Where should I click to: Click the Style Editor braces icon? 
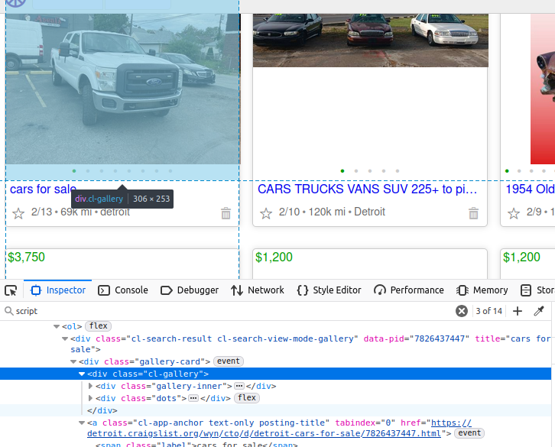point(302,290)
